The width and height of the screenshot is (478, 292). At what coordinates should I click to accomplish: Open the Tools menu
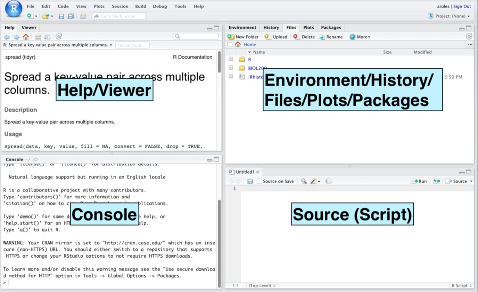pyautogui.click(x=180, y=6)
